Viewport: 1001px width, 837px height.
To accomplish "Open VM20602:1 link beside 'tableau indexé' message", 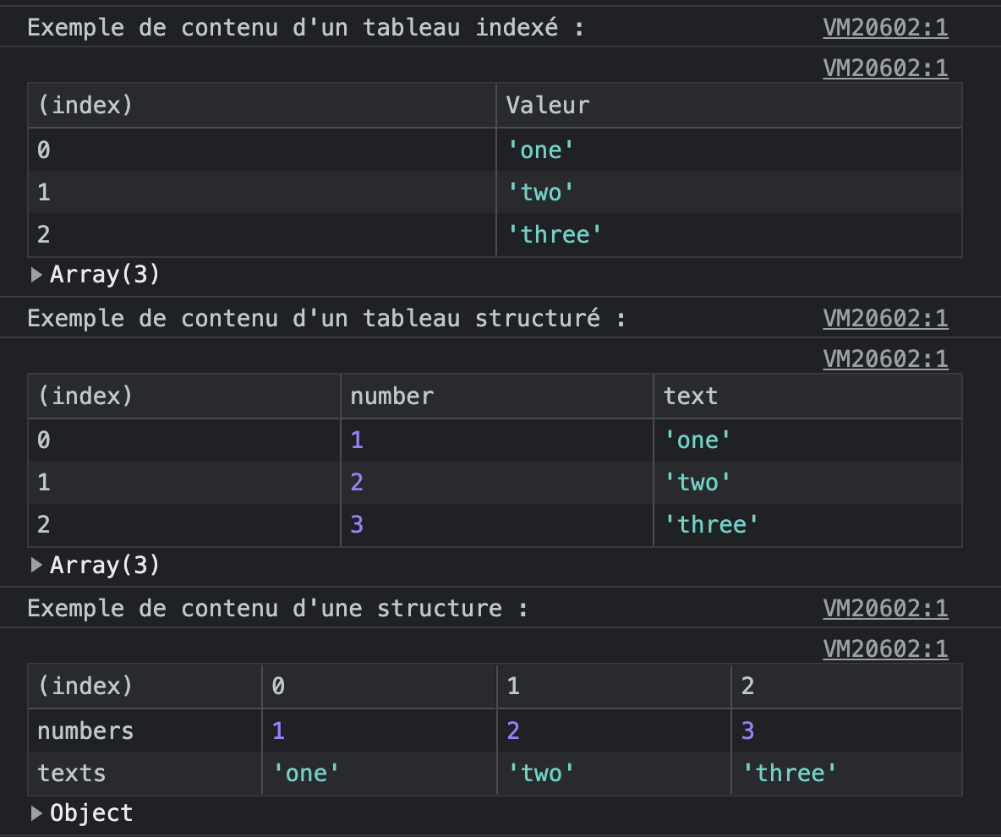I will coord(885,28).
